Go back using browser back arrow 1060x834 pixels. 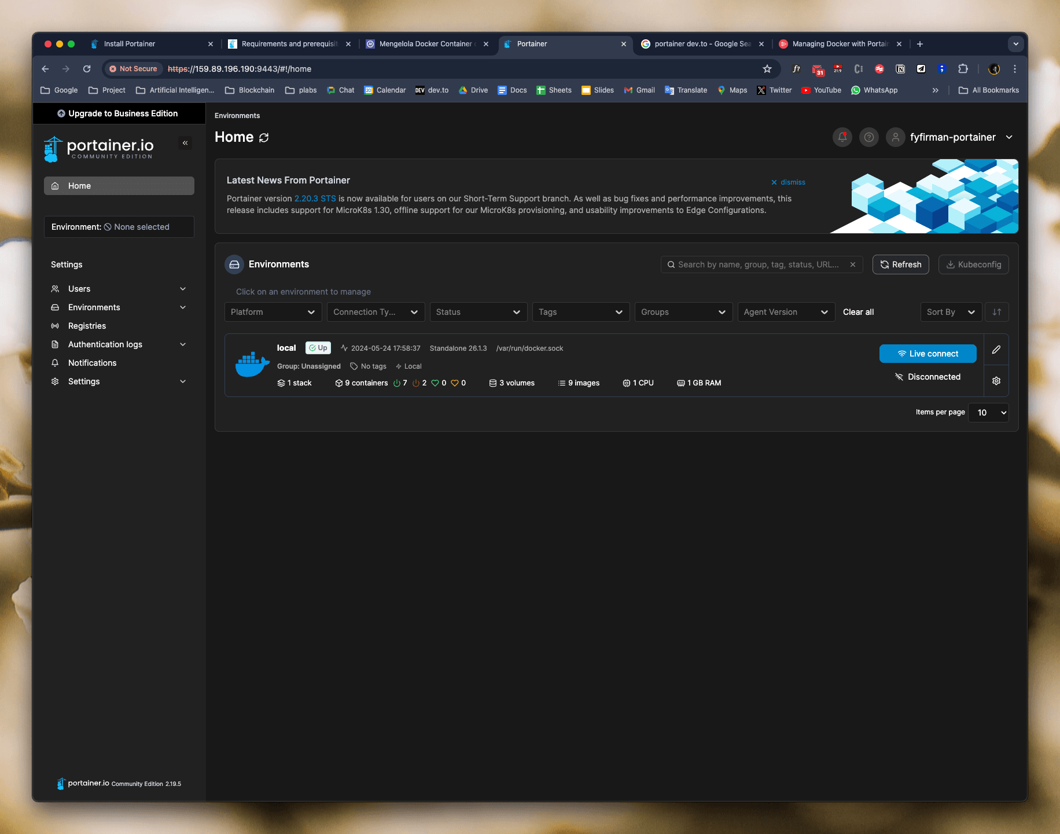coord(45,69)
